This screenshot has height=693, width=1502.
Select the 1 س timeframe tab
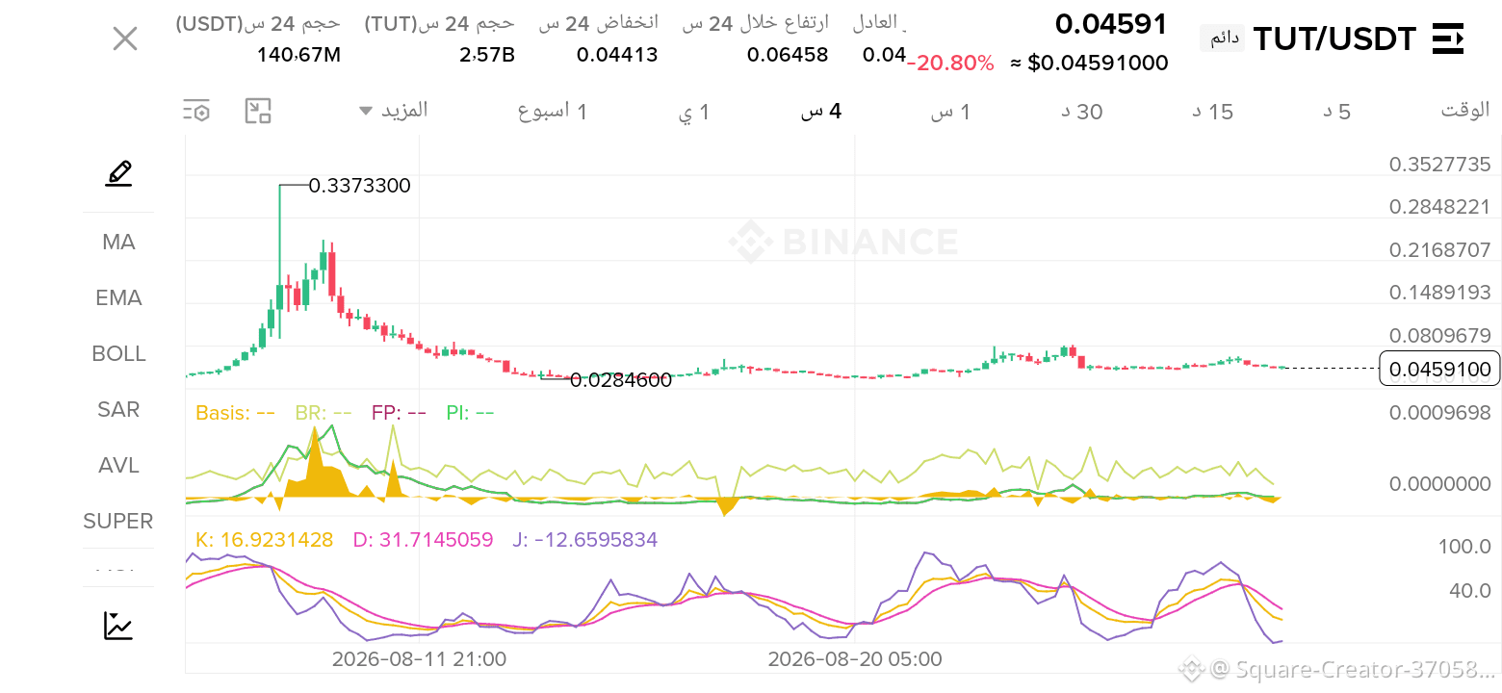[949, 112]
